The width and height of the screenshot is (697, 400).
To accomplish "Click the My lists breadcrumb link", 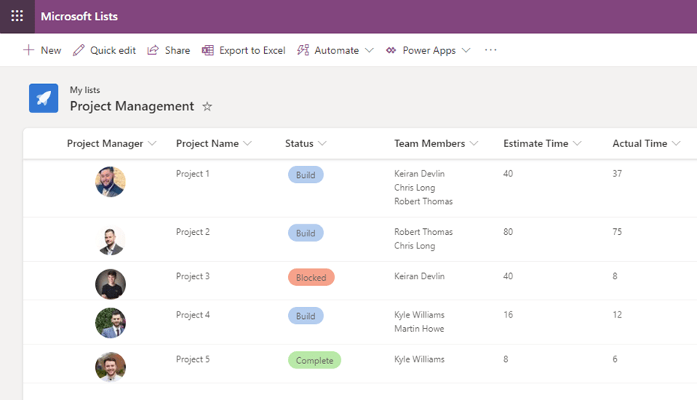I will [85, 90].
